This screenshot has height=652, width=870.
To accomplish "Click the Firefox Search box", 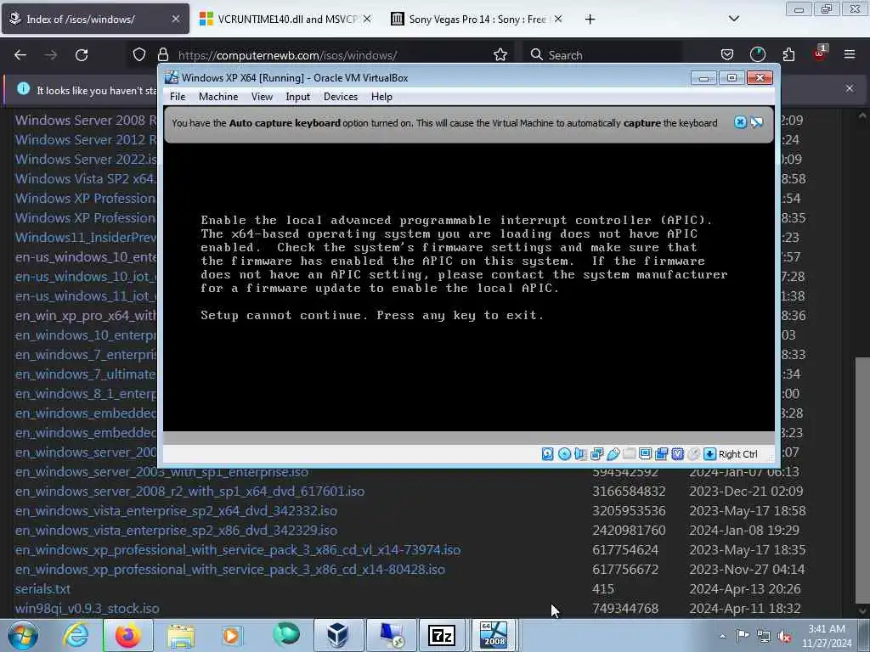I will pos(602,55).
